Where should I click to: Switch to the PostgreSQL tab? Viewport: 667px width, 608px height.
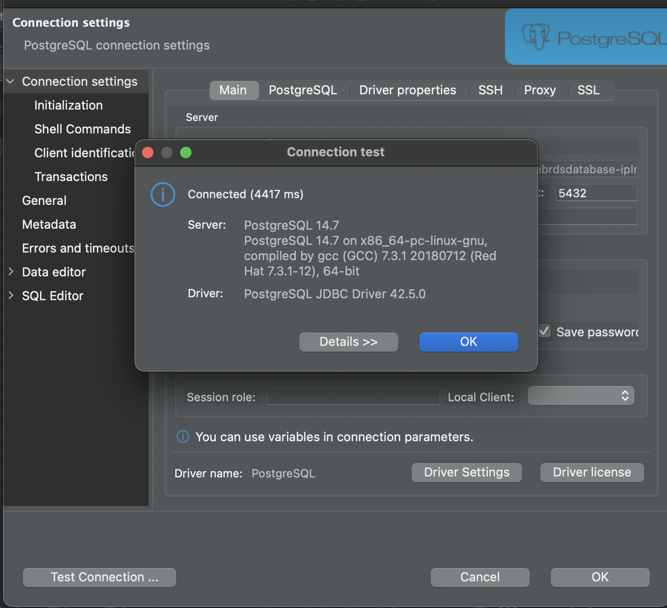pyautogui.click(x=303, y=90)
